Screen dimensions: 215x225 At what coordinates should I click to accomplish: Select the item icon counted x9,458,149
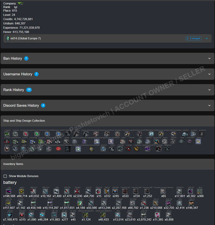click(x=34, y=203)
